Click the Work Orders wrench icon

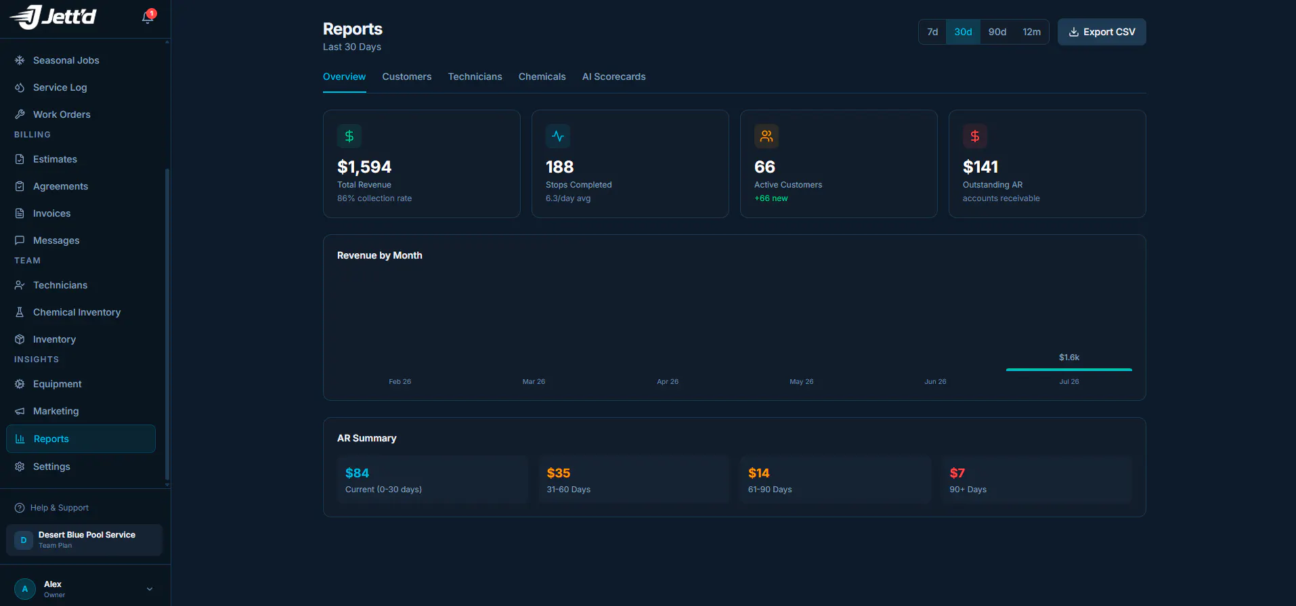click(20, 114)
